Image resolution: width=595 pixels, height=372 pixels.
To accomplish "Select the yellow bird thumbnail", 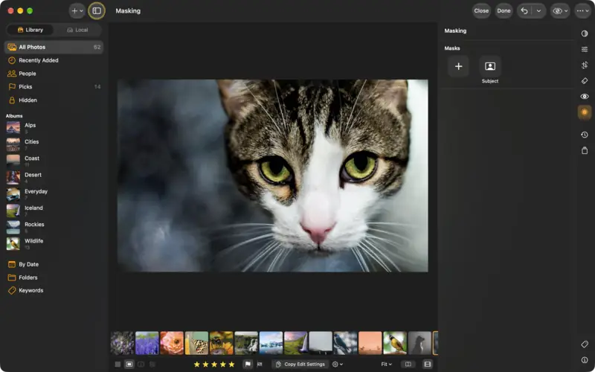I will 395,343.
